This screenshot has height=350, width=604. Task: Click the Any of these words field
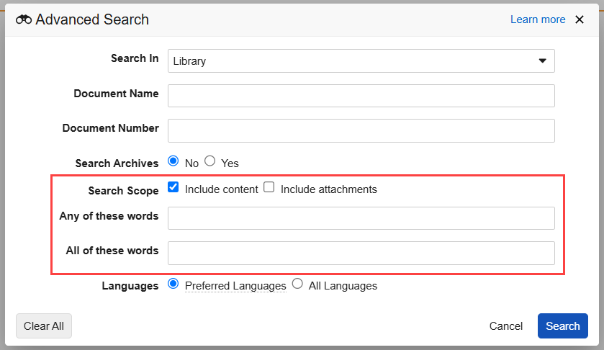[361, 218]
